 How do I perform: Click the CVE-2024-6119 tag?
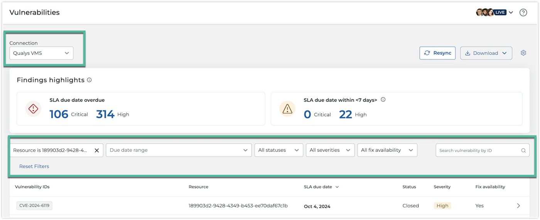[x=34, y=206]
